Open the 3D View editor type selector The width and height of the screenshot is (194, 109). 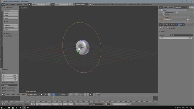(3, 94)
